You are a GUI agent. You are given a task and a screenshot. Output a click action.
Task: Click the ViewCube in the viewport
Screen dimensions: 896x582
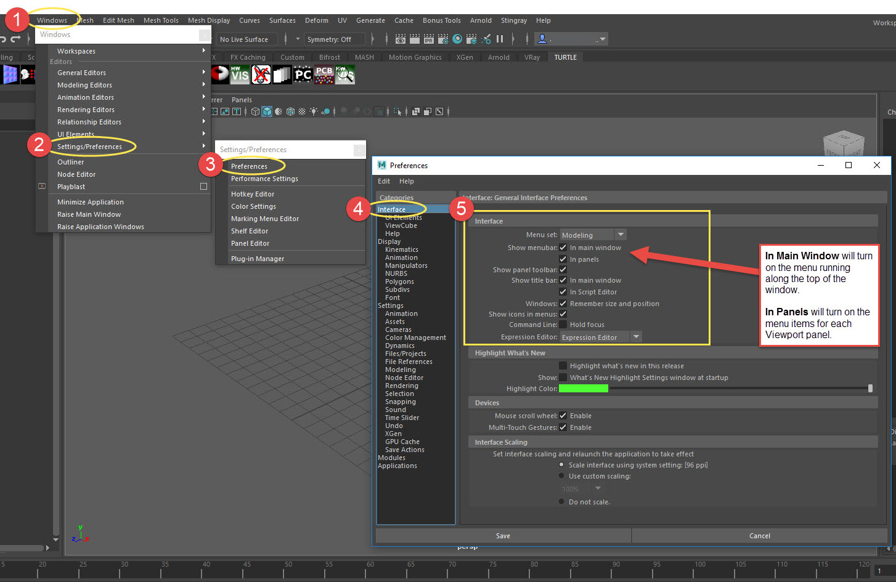click(844, 143)
